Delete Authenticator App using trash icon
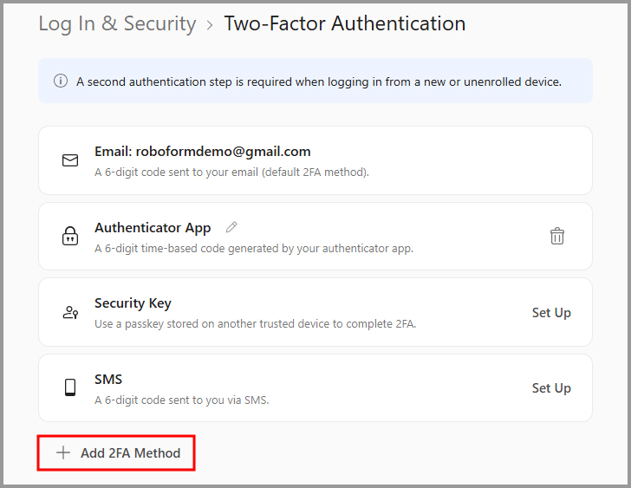631x488 pixels. [x=557, y=236]
